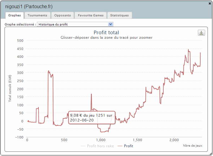Click the Glisser-déposer zoom hint subtitle
This screenshot has height=156, width=213.
click(106, 38)
